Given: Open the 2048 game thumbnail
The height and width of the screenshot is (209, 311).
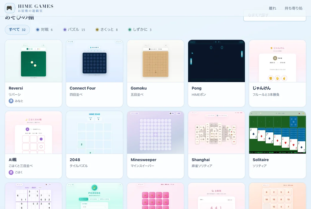Looking at the screenshot, I should (94, 133).
